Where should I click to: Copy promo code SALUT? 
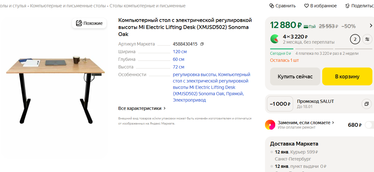click(367, 104)
